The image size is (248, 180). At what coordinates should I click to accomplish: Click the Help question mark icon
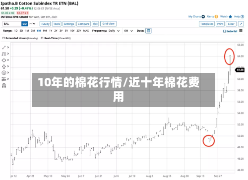243,16
